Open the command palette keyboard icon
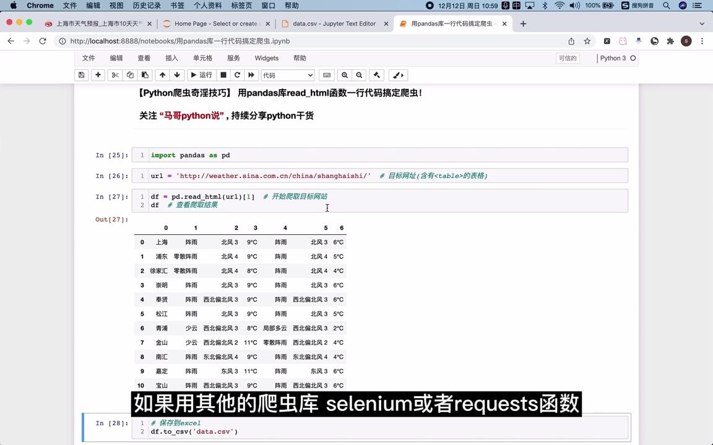The height and width of the screenshot is (445, 713). point(327,75)
